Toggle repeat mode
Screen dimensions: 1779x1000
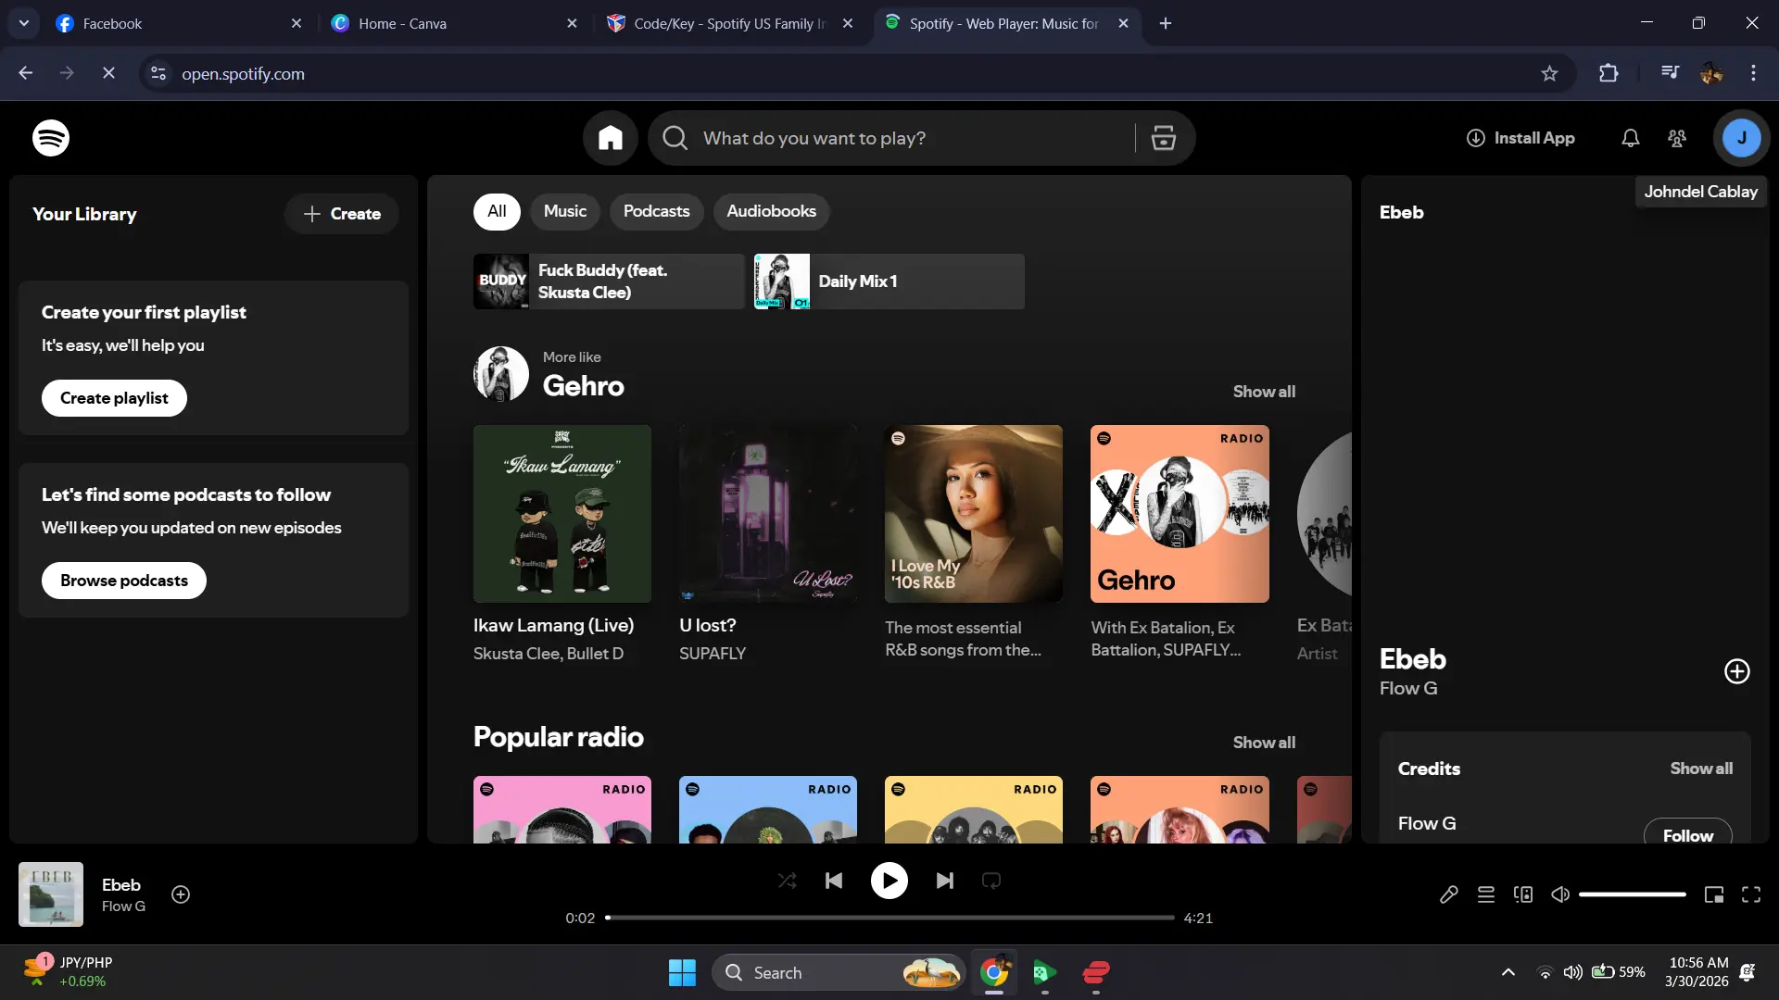991,881
